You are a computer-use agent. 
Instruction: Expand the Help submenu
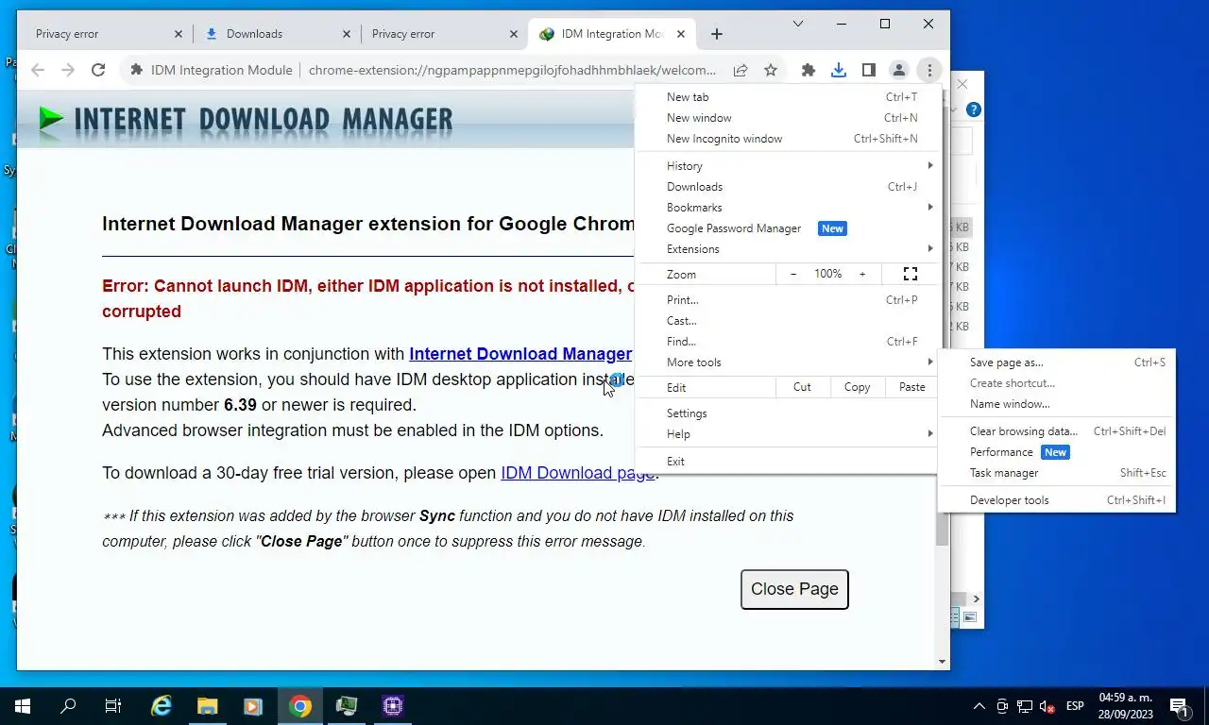(789, 434)
